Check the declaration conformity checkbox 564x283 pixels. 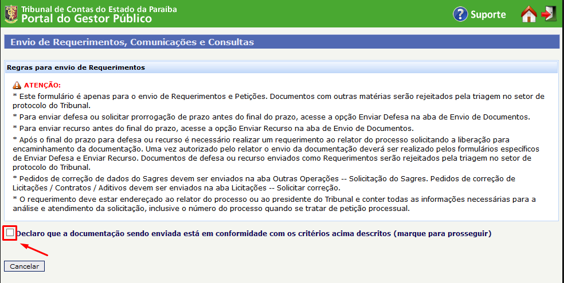point(10,233)
